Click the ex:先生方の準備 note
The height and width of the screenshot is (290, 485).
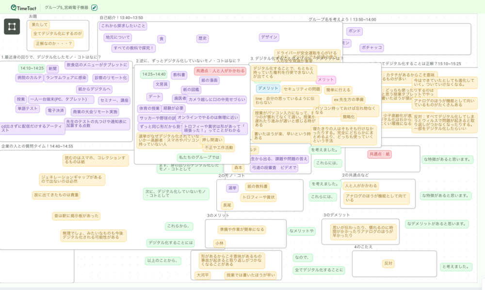pyautogui.click(x=349, y=100)
